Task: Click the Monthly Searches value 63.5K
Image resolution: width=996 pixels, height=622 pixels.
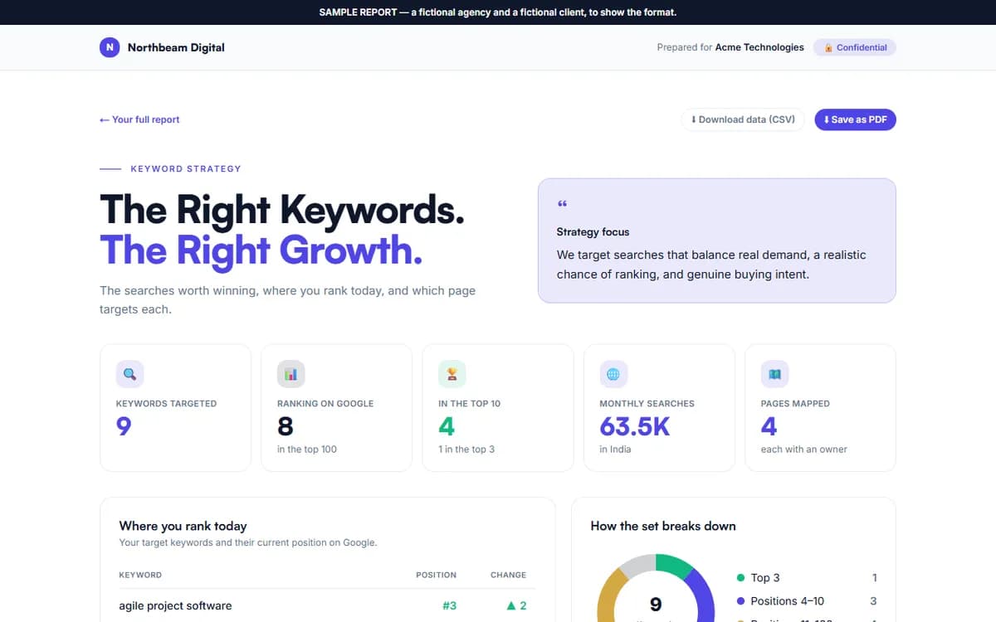Action: coord(635,426)
